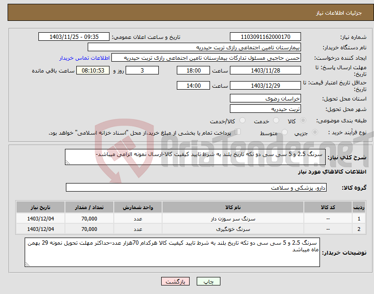Click the delivery city field تربت حیدریه

[x=265, y=109]
